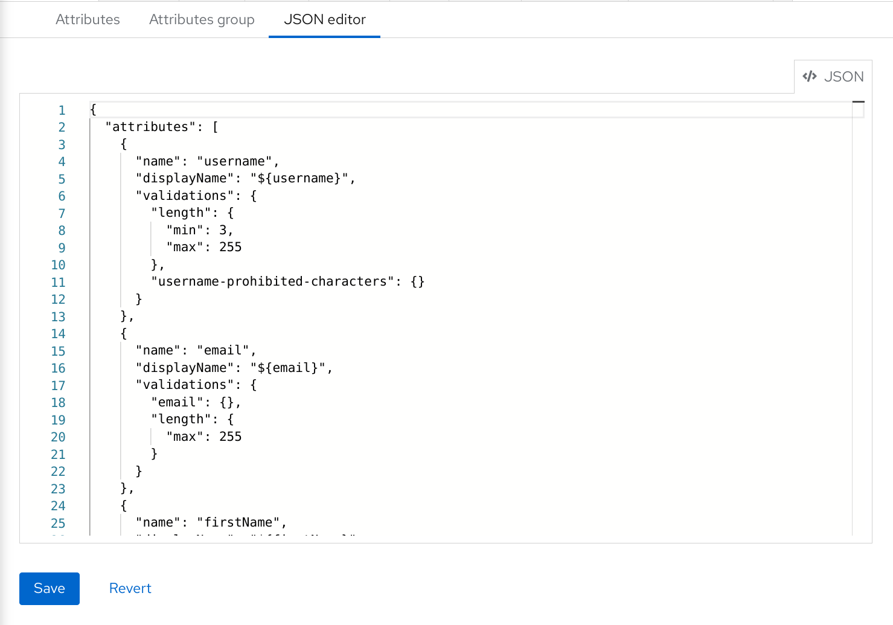Click the "email" name value on line 15
Viewport: 893px width, 625px height.
point(225,350)
